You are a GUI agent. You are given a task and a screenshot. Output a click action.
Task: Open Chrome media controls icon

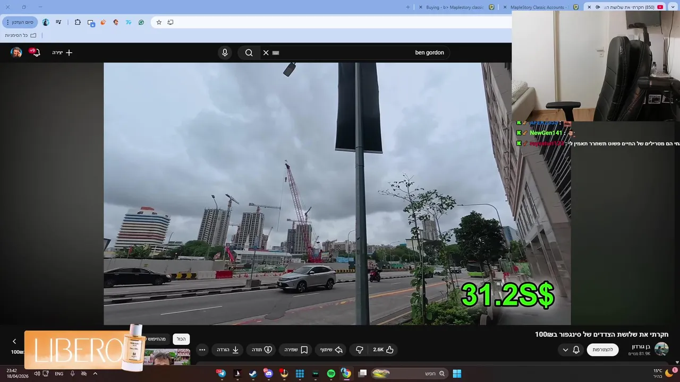58,22
